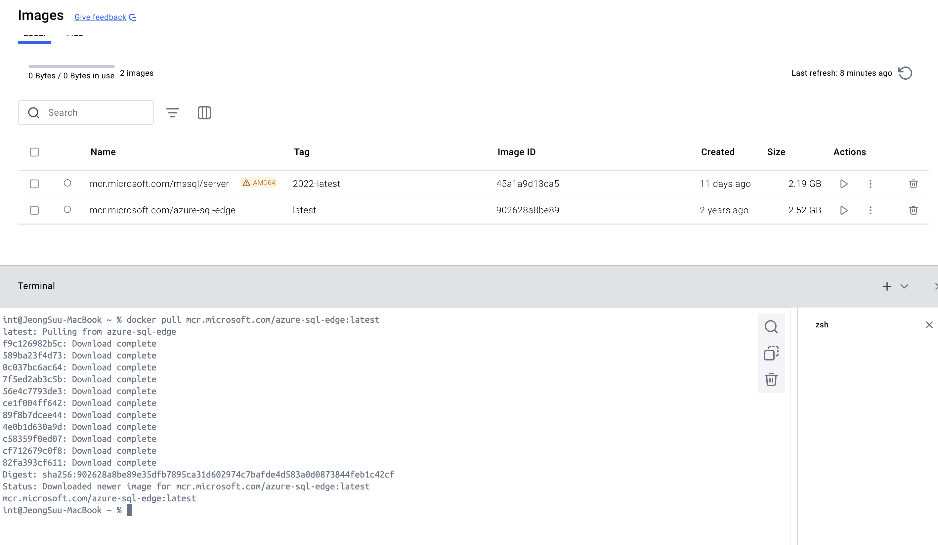Run the azure-sql-edge image
This screenshot has width=938, height=545.
(x=844, y=210)
